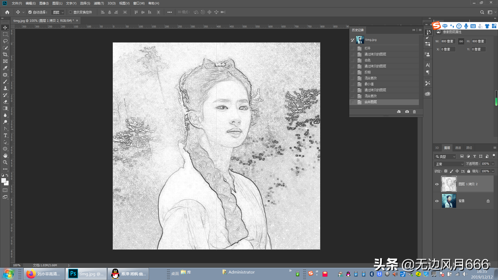Enable 显示变换控件 checkbox
The image size is (498, 280).
point(70,12)
